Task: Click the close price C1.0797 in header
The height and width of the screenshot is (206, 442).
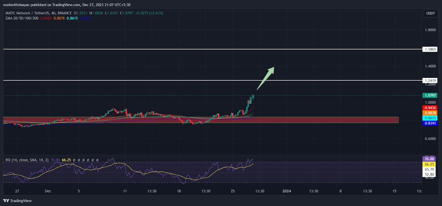Action: [127, 13]
